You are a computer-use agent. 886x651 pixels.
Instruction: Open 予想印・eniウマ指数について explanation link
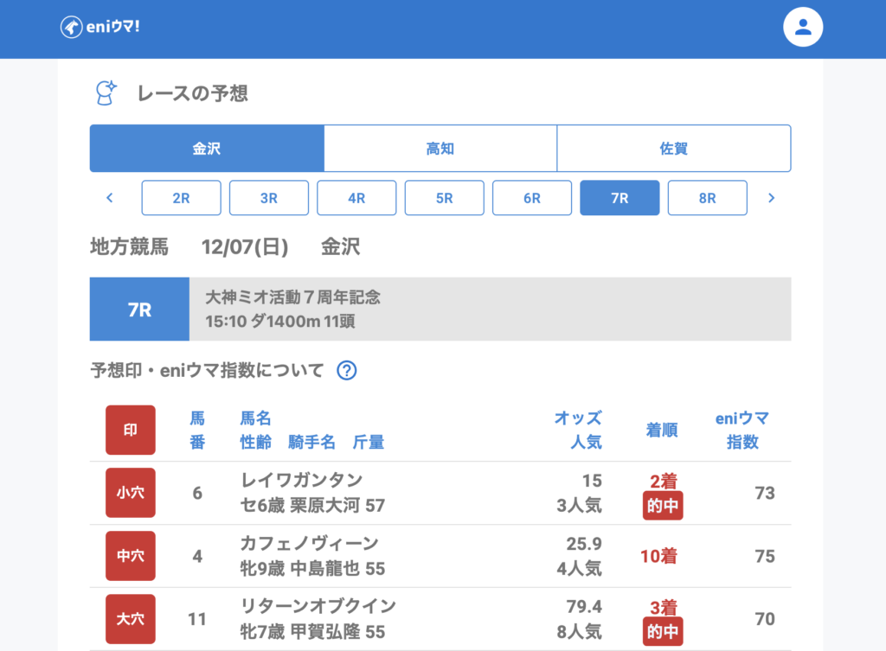207,371
